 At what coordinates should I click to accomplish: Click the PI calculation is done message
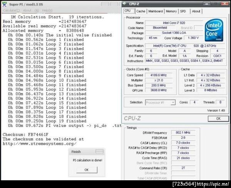click(87, 160)
